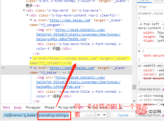Collapse the tj_baike anchor node

coord(31,68)
